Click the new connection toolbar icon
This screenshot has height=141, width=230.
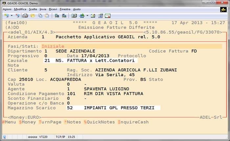click(x=6, y=15)
